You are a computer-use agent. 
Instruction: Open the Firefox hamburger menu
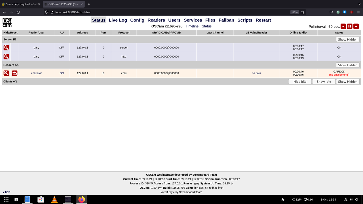[x=358, y=12]
